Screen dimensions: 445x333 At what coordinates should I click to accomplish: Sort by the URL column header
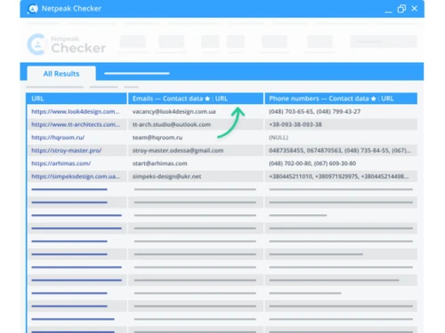click(77, 99)
